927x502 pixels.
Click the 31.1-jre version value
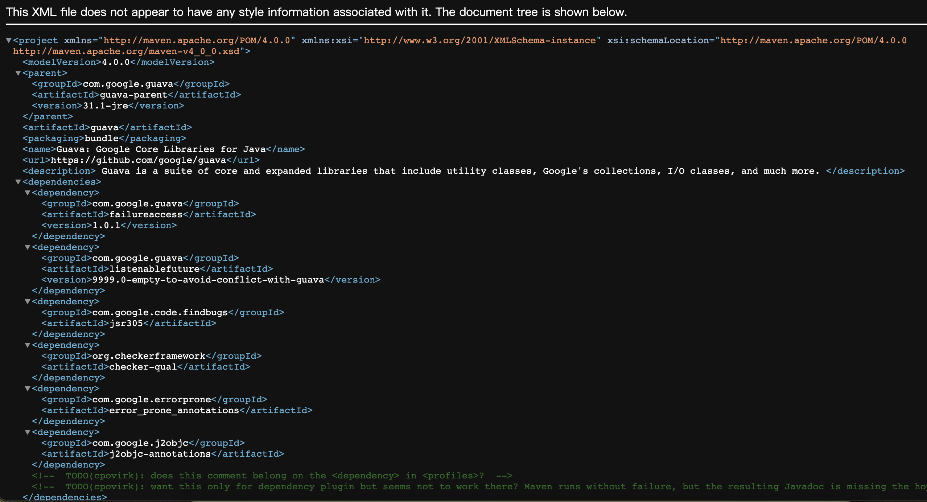(106, 106)
